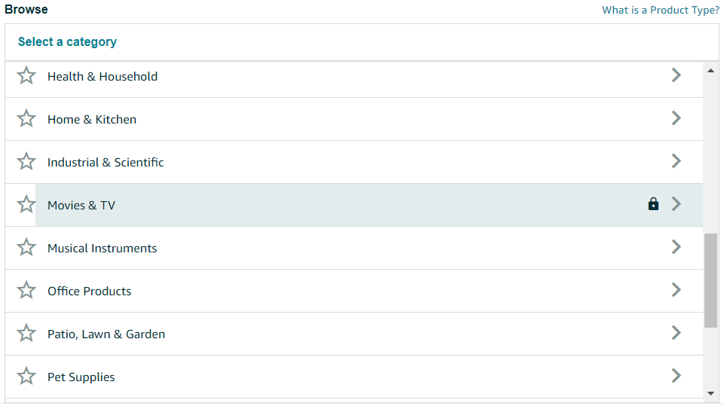Click the star icon beside Musical Instruments
724x406 pixels.
26,248
